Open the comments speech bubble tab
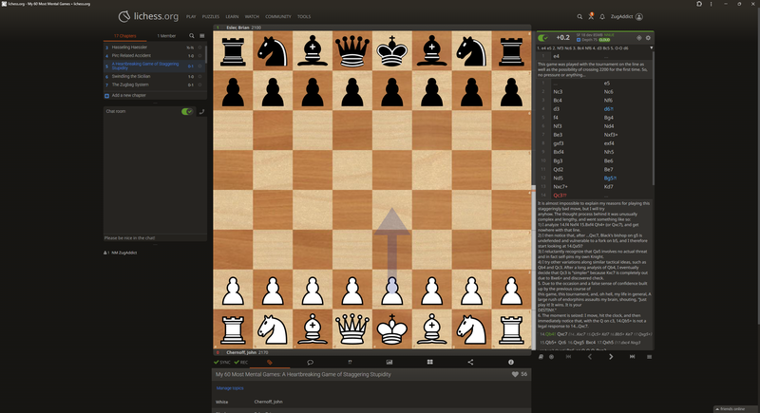This screenshot has width=760, height=413. coord(311,362)
